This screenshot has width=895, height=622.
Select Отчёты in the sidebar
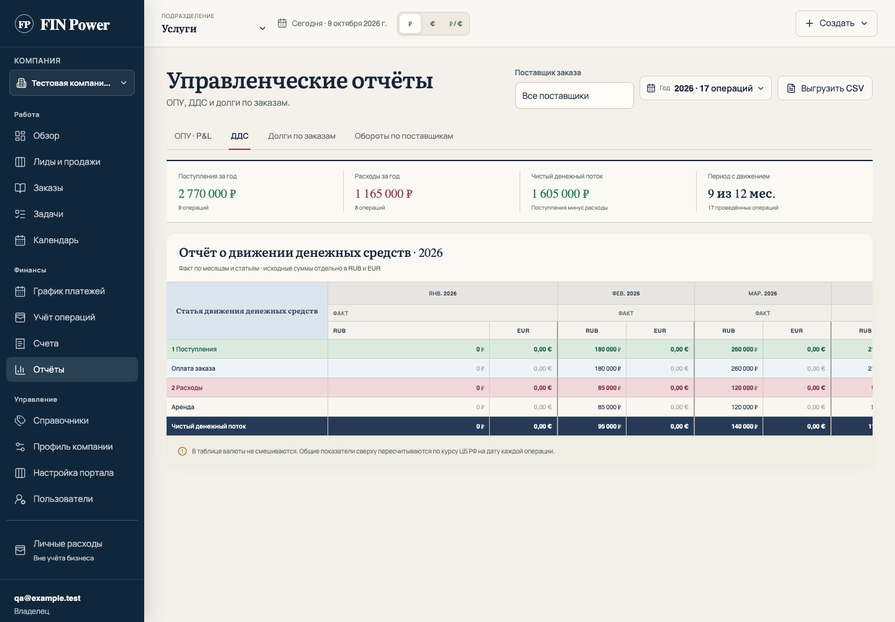tap(72, 369)
